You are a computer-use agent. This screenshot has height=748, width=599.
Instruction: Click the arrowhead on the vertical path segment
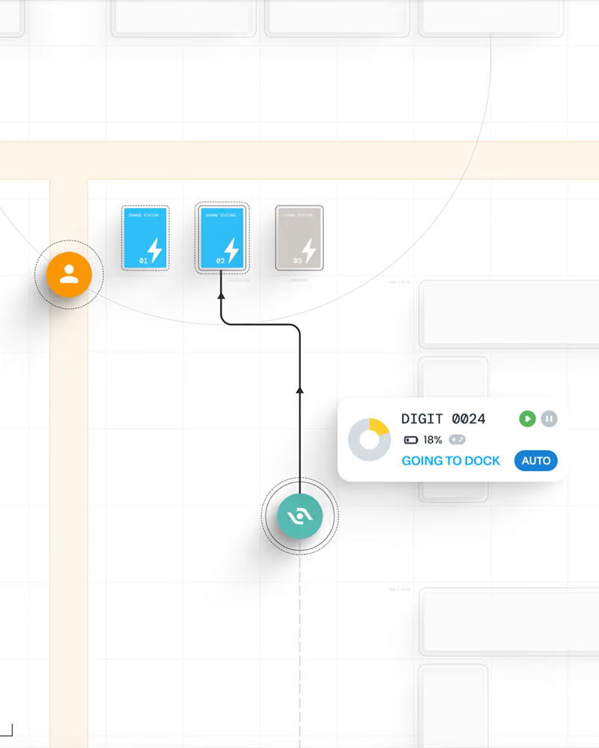click(300, 390)
